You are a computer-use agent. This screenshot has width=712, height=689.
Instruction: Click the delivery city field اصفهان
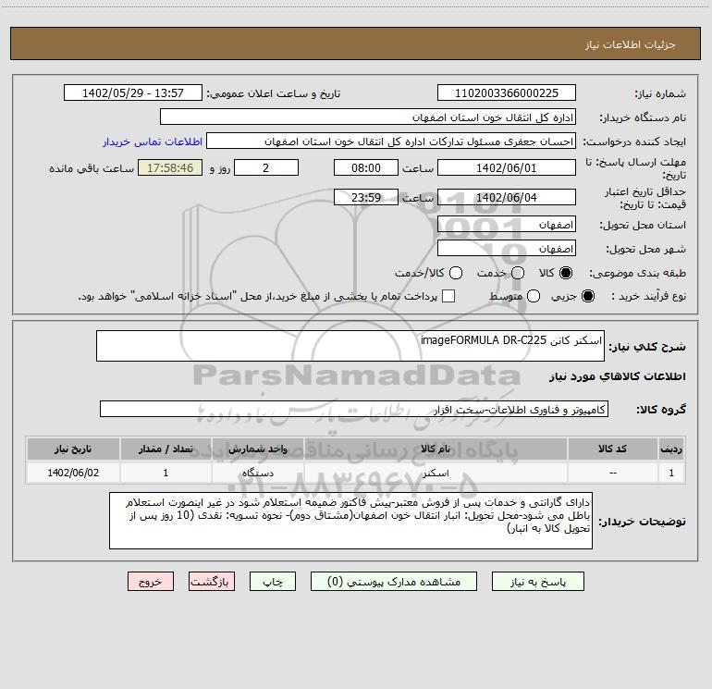click(507, 249)
